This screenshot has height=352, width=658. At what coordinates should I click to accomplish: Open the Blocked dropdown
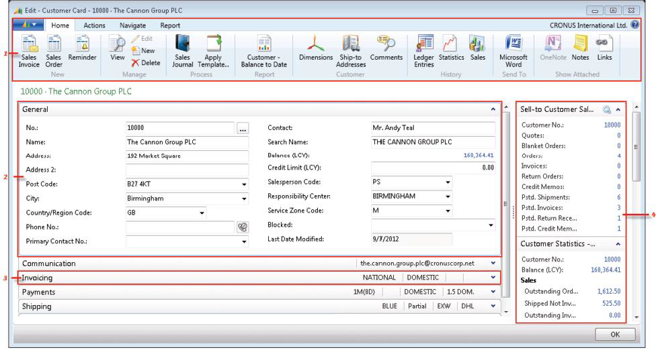(491, 225)
